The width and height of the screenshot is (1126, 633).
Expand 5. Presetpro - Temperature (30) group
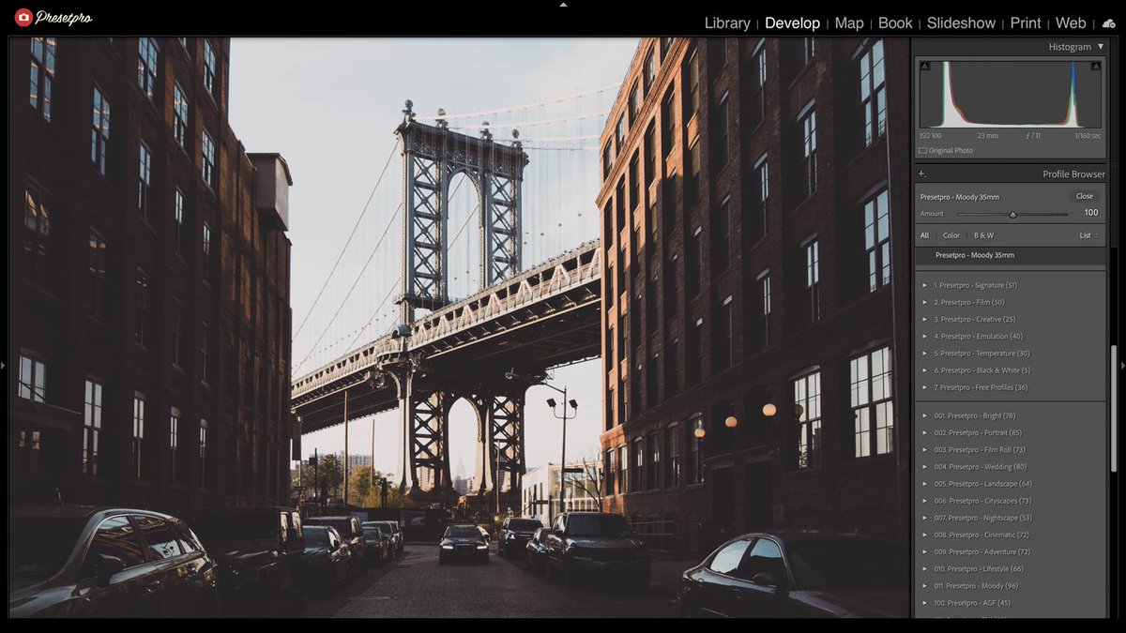pos(924,354)
